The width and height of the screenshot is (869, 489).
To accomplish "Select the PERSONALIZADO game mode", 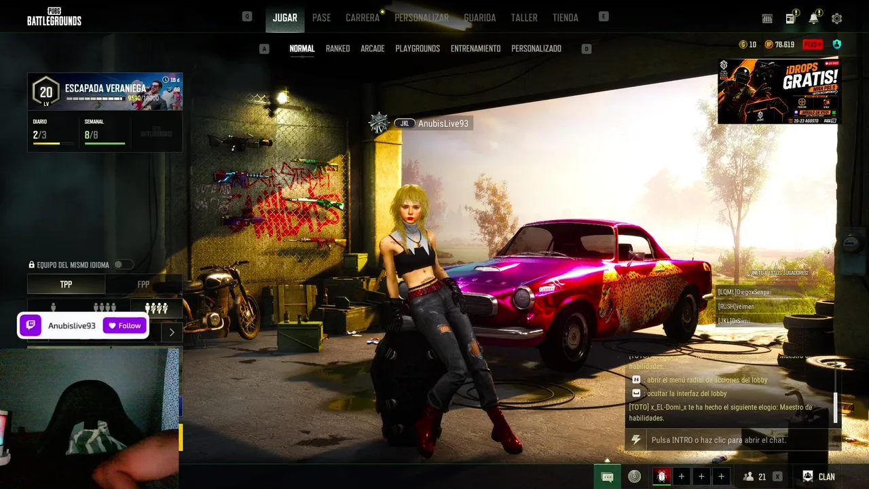I will point(536,49).
